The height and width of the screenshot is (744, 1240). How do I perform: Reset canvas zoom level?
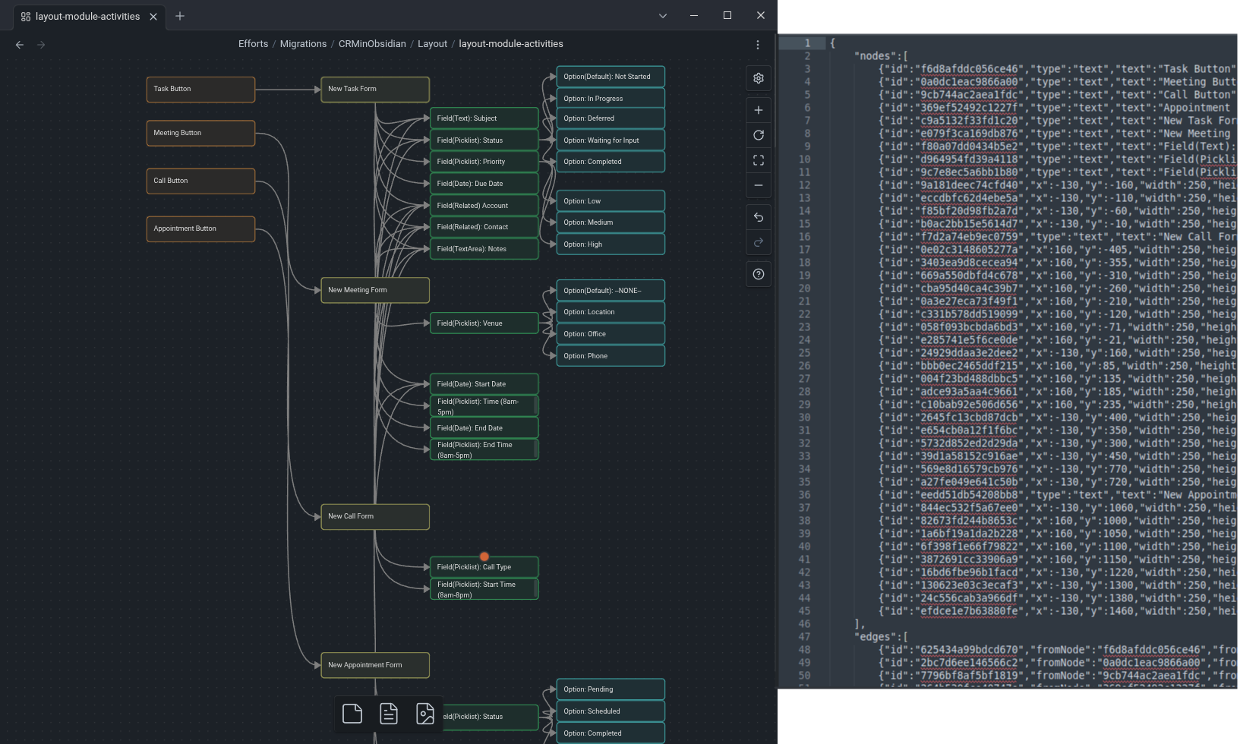758,135
